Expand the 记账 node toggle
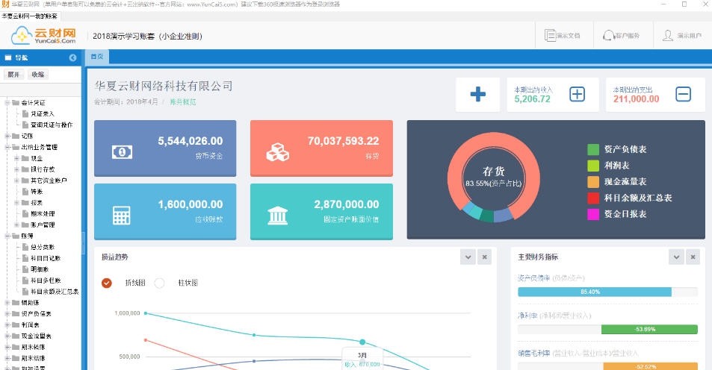The height and width of the screenshot is (370, 712). tap(7, 136)
